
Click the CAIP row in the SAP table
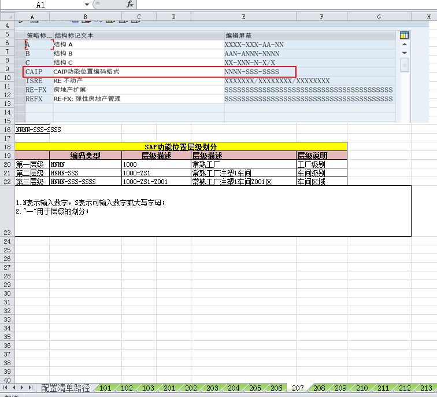coord(159,72)
